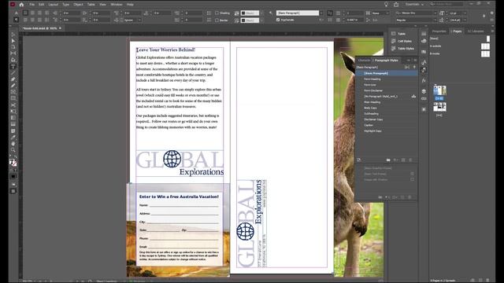Open the File menu

31,5
